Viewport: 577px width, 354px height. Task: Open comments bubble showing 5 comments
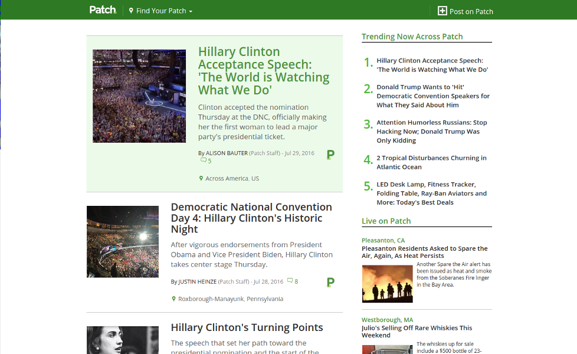[x=204, y=160]
